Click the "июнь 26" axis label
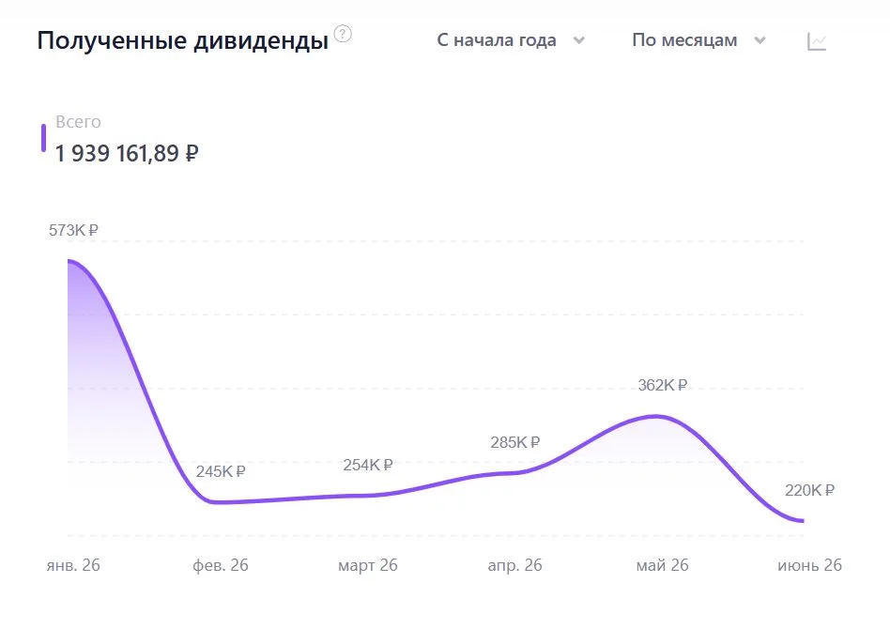This screenshot has height=644, width=890. [x=809, y=565]
